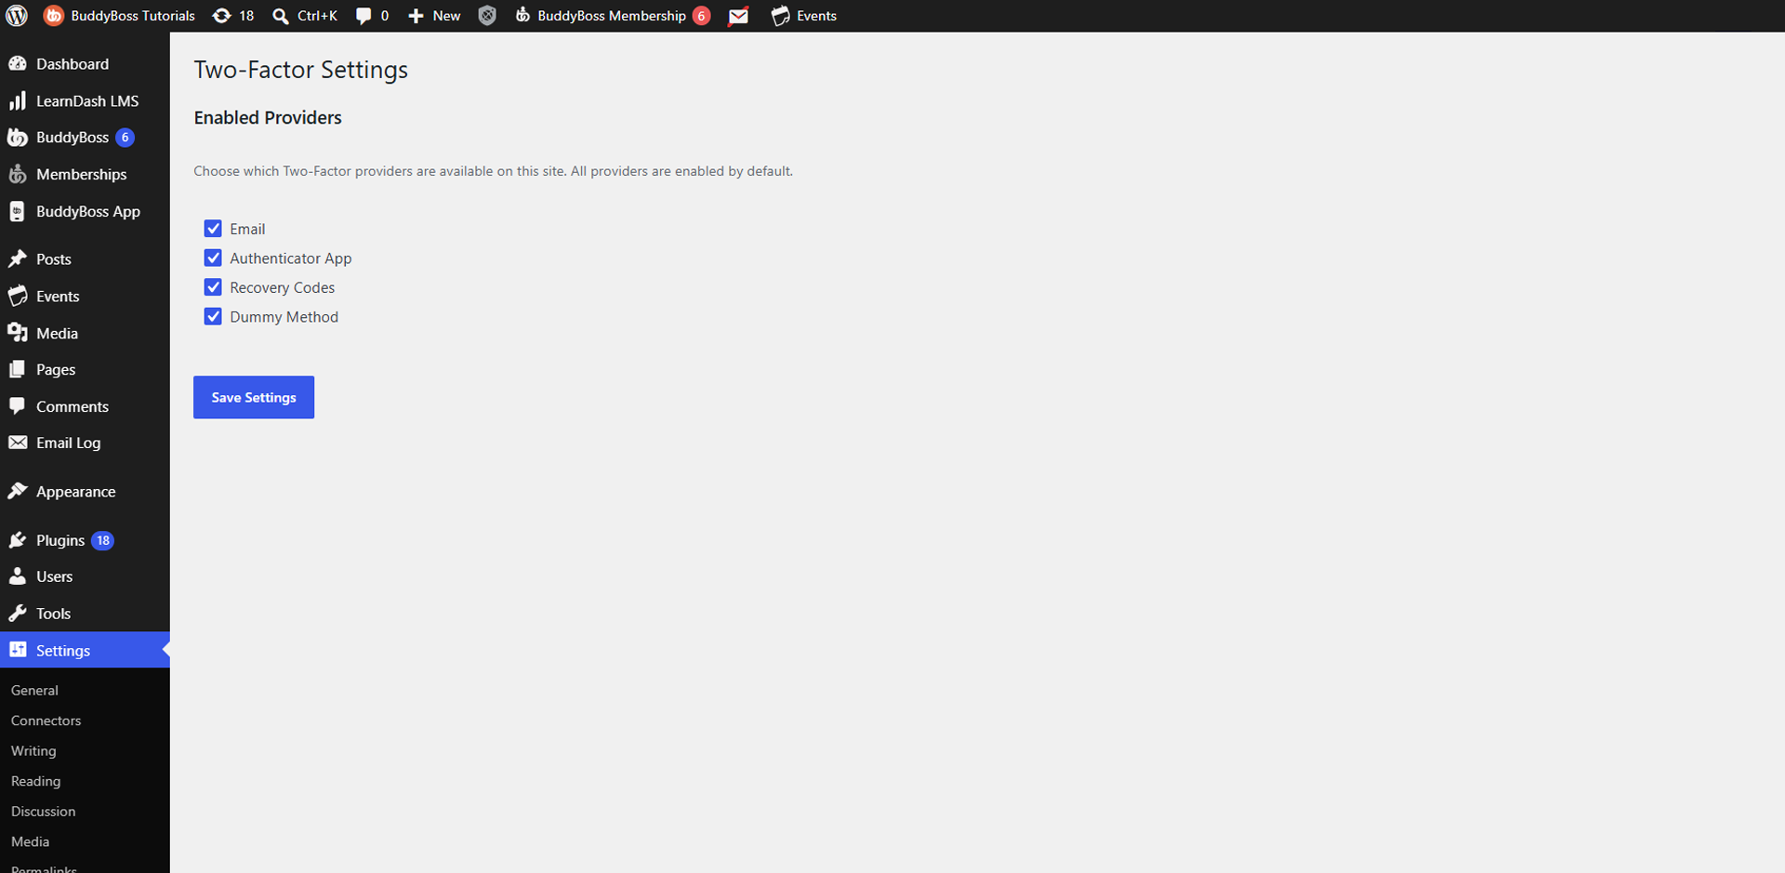Viewport: 1785px width, 873px height.
Task: Open the comments bubble icon in admin bar
Action: point(364,16)
